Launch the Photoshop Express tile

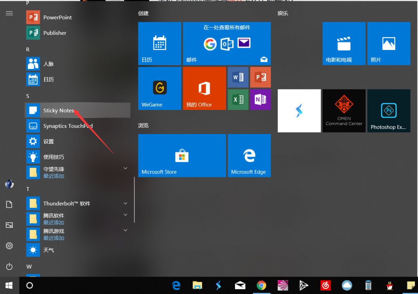[x=389, y=111]
